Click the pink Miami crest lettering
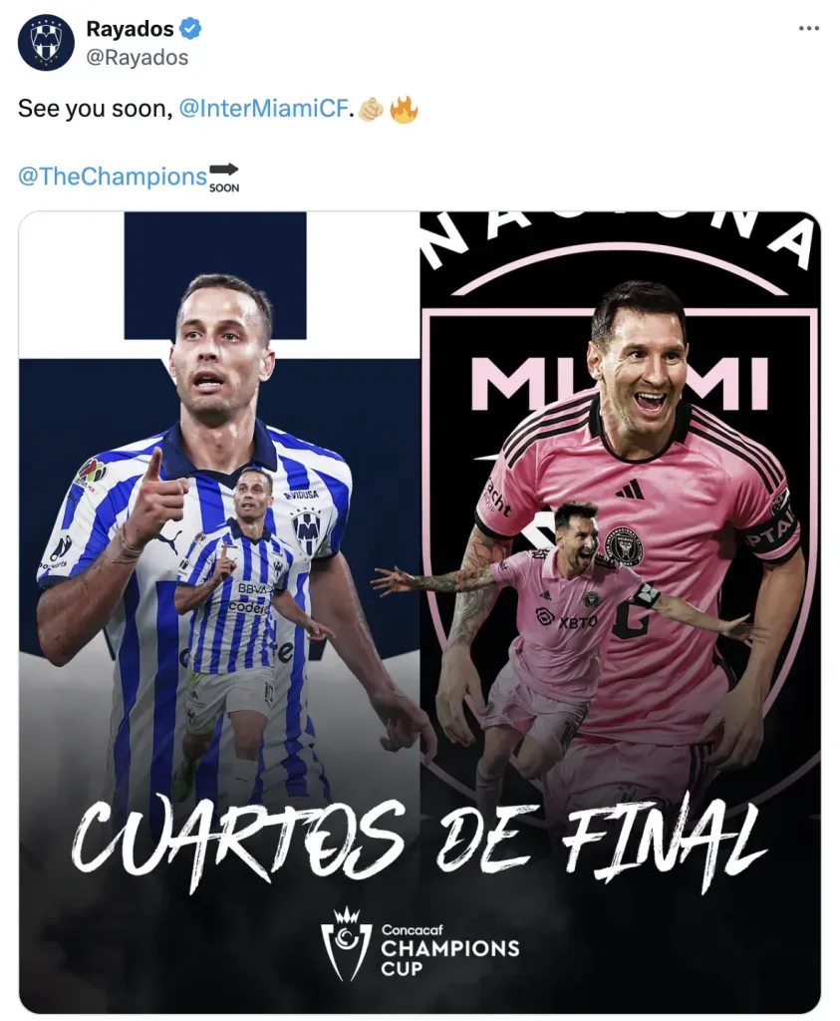This screenshot has width=840, height=1021. (618, 383)
